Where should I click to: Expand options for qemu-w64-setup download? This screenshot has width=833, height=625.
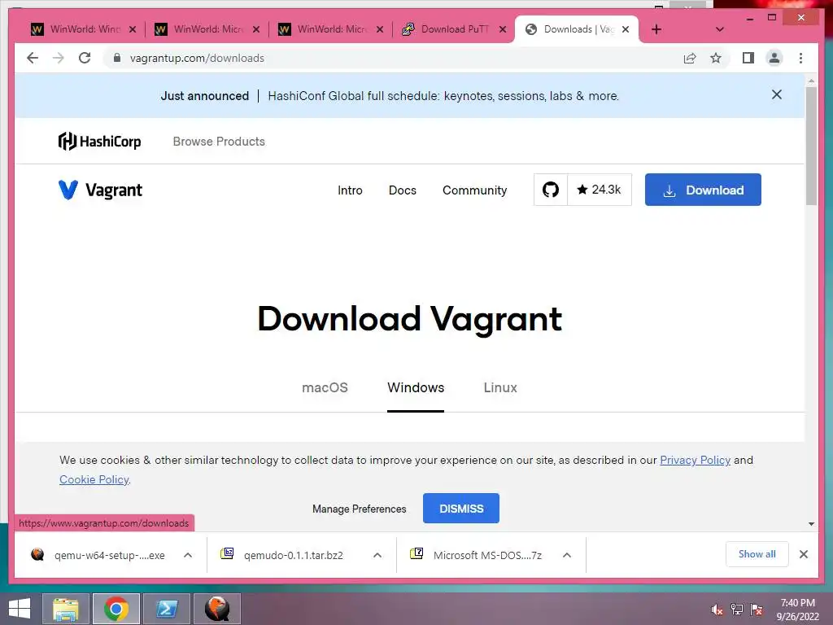pyautogui.click(x=188, y=555)
